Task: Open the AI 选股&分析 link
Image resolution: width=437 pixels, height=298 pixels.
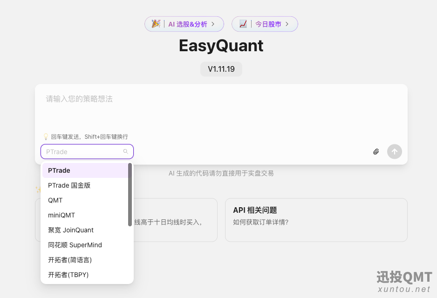Action: [x=187, y=24]
